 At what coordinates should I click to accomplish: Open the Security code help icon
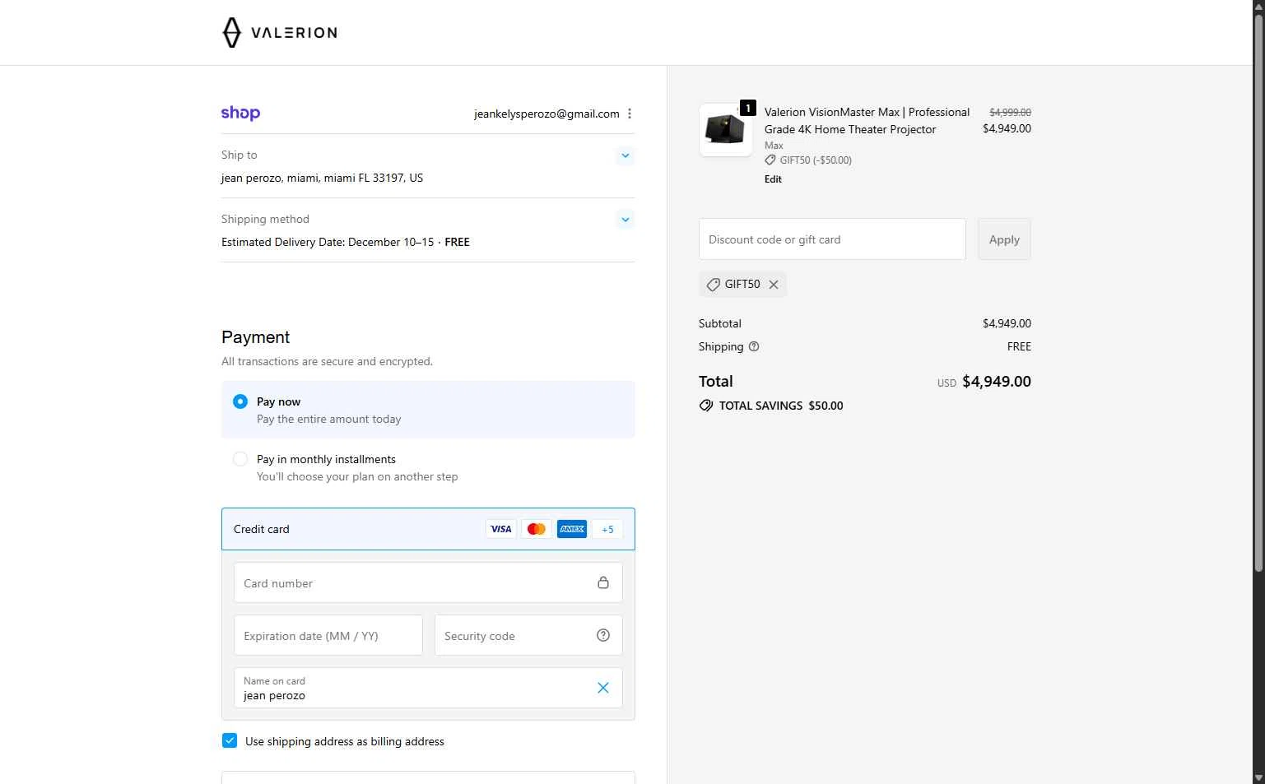click(603, 635)
